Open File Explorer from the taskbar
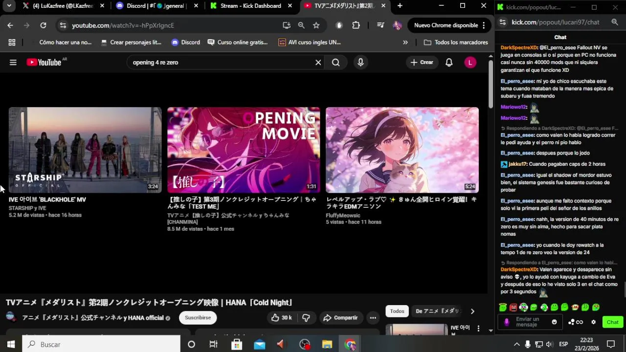The image size is (626, 352). point(327,344)
